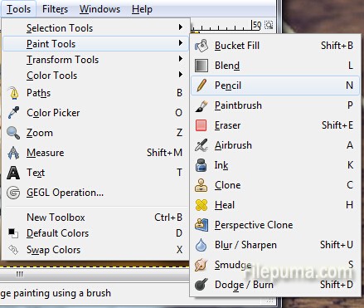
Task: Click the Blur / Sharpen droplet icon
Action: [x=201, y=245]
